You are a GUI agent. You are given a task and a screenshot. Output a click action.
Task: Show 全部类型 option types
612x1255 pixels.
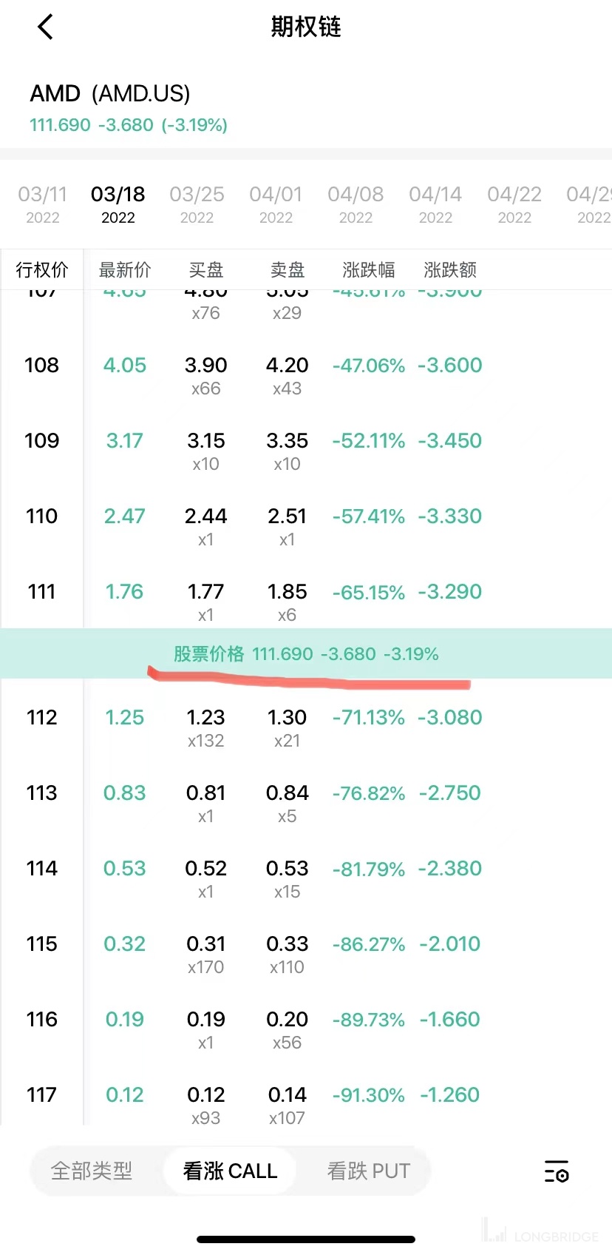click(x=92, y=1171)
